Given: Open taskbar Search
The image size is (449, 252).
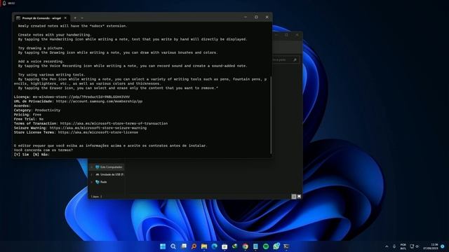Looking at the screenshot, I should click(x=173, y=246).
